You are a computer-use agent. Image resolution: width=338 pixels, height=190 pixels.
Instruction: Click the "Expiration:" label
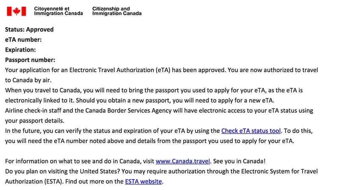pyautogui.click(x=20, y=50)
